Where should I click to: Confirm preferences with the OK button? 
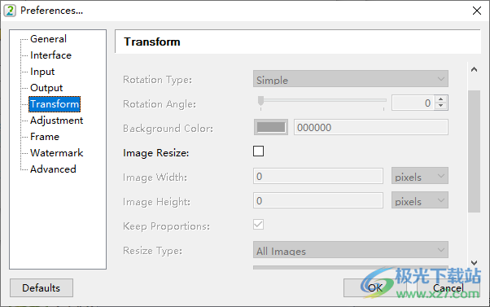(x=375, y=288)
